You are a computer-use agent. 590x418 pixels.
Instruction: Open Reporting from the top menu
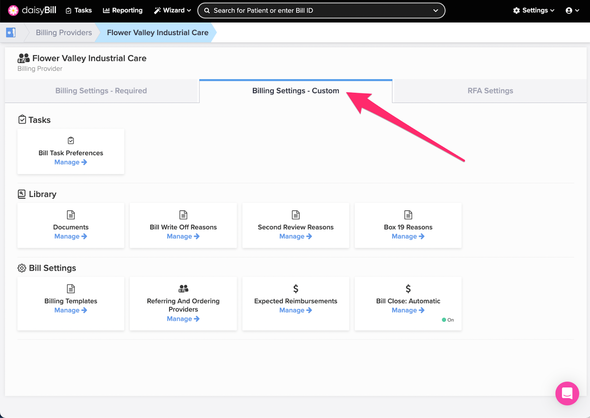click(x=123, y=10)
